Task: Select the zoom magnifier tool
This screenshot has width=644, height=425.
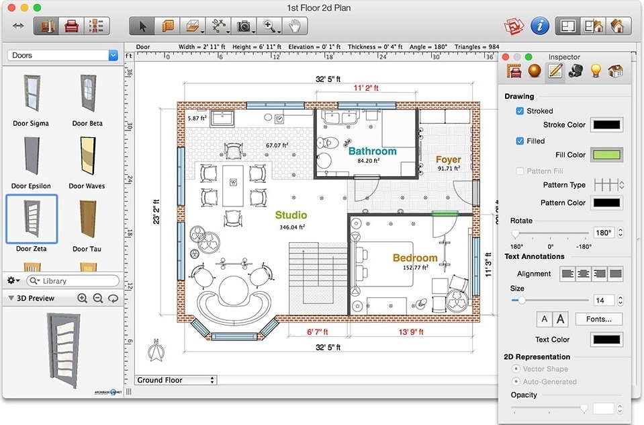Action: click(x=270, y=26)
